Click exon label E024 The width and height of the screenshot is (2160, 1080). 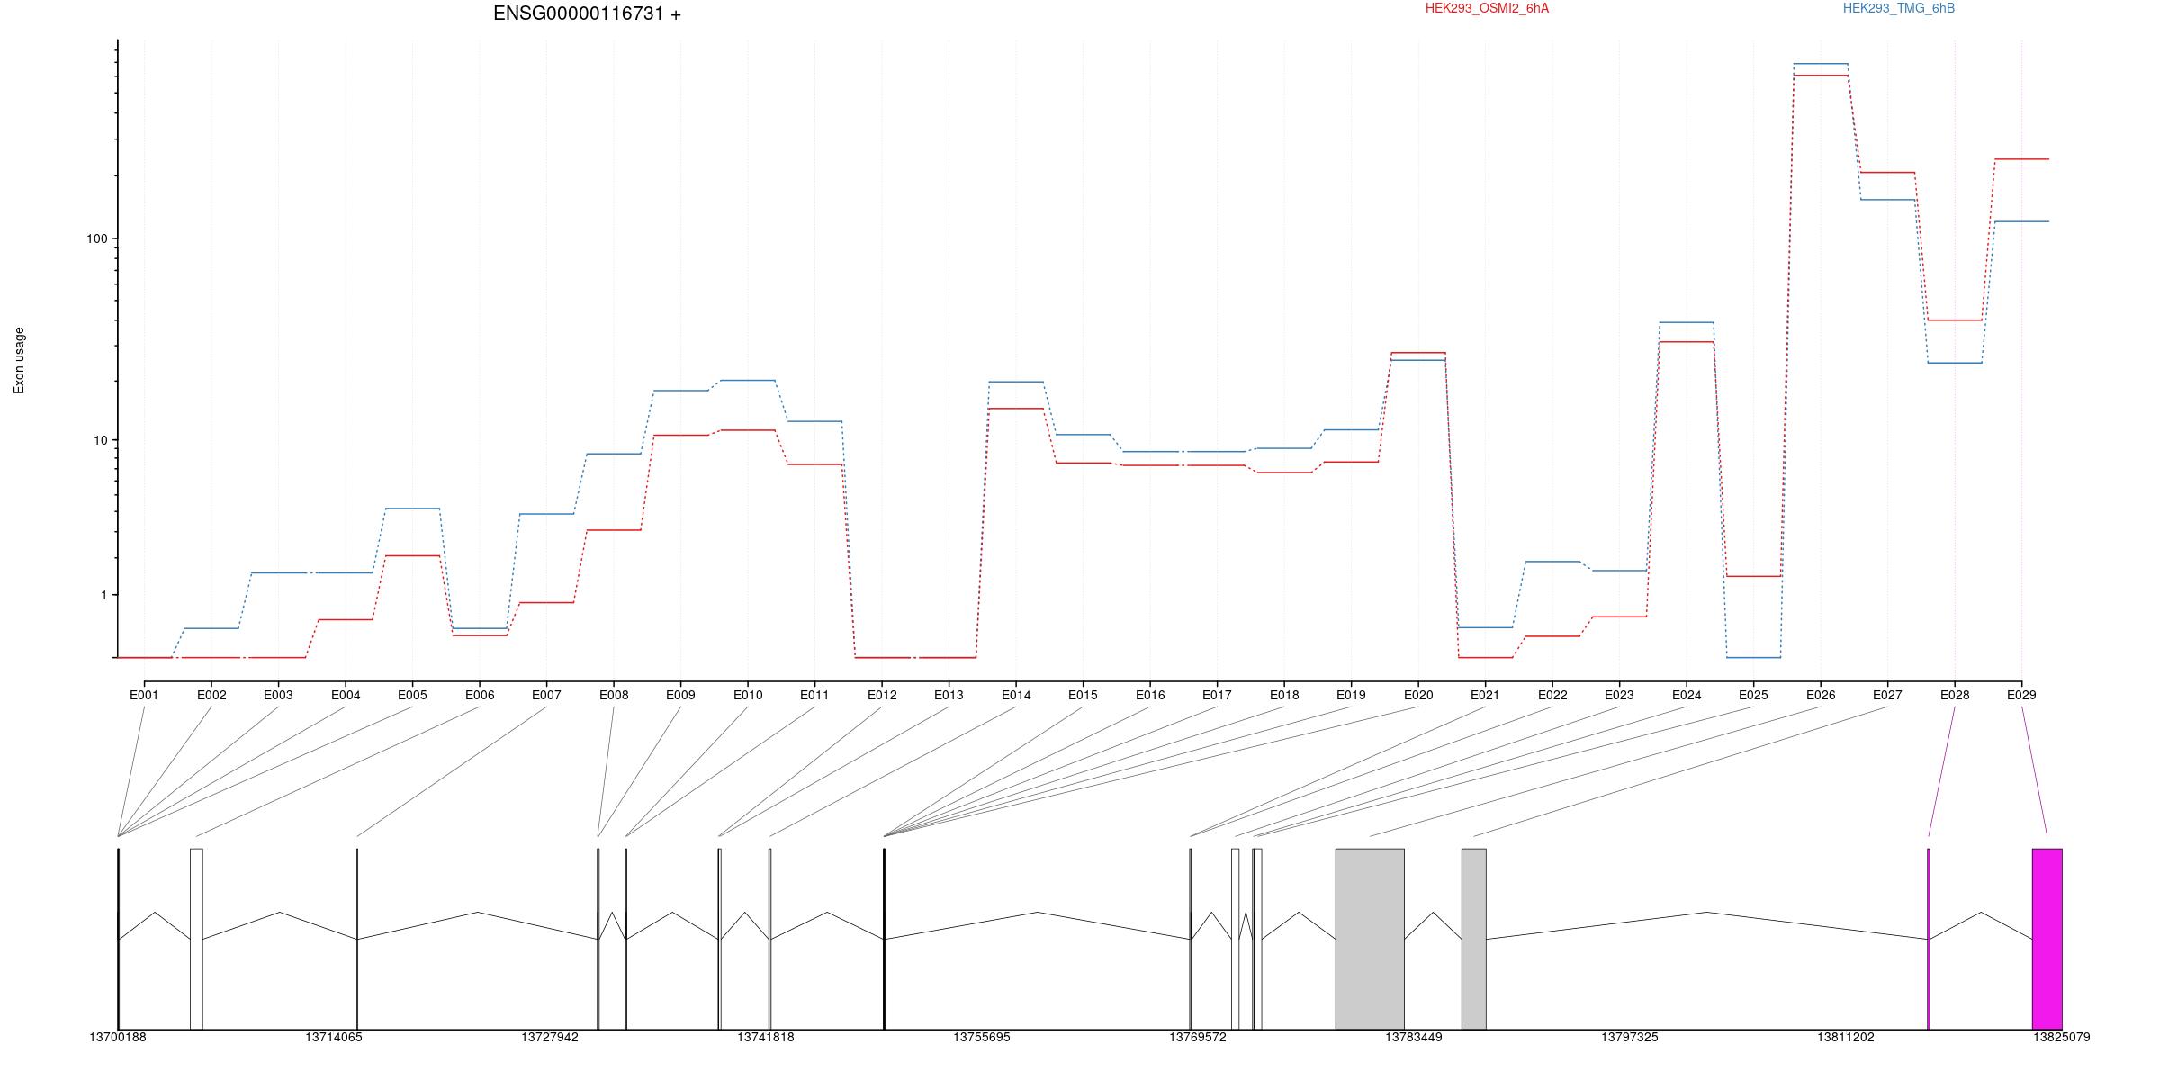pos(1687,695)
